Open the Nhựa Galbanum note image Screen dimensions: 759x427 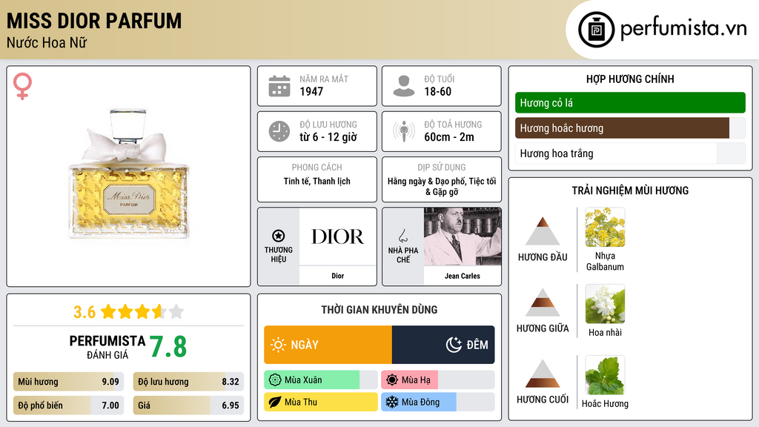(605, 228)
